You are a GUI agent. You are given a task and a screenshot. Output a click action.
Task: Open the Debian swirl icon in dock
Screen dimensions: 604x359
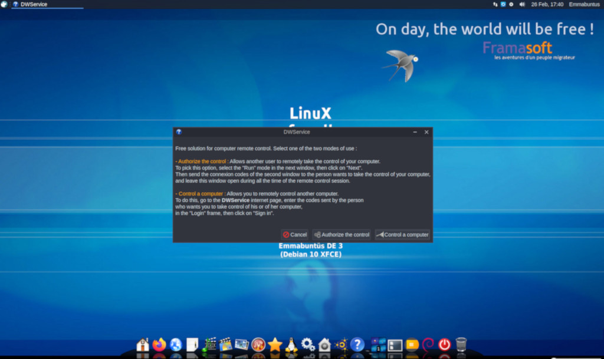click(x=428, y=344)
